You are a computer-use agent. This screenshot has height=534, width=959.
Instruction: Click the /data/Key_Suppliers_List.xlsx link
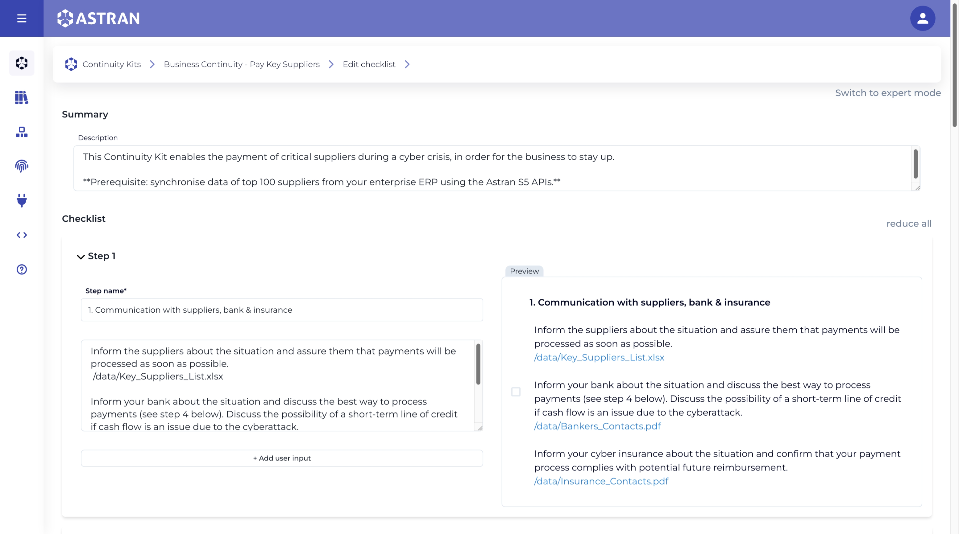(599, 357)
